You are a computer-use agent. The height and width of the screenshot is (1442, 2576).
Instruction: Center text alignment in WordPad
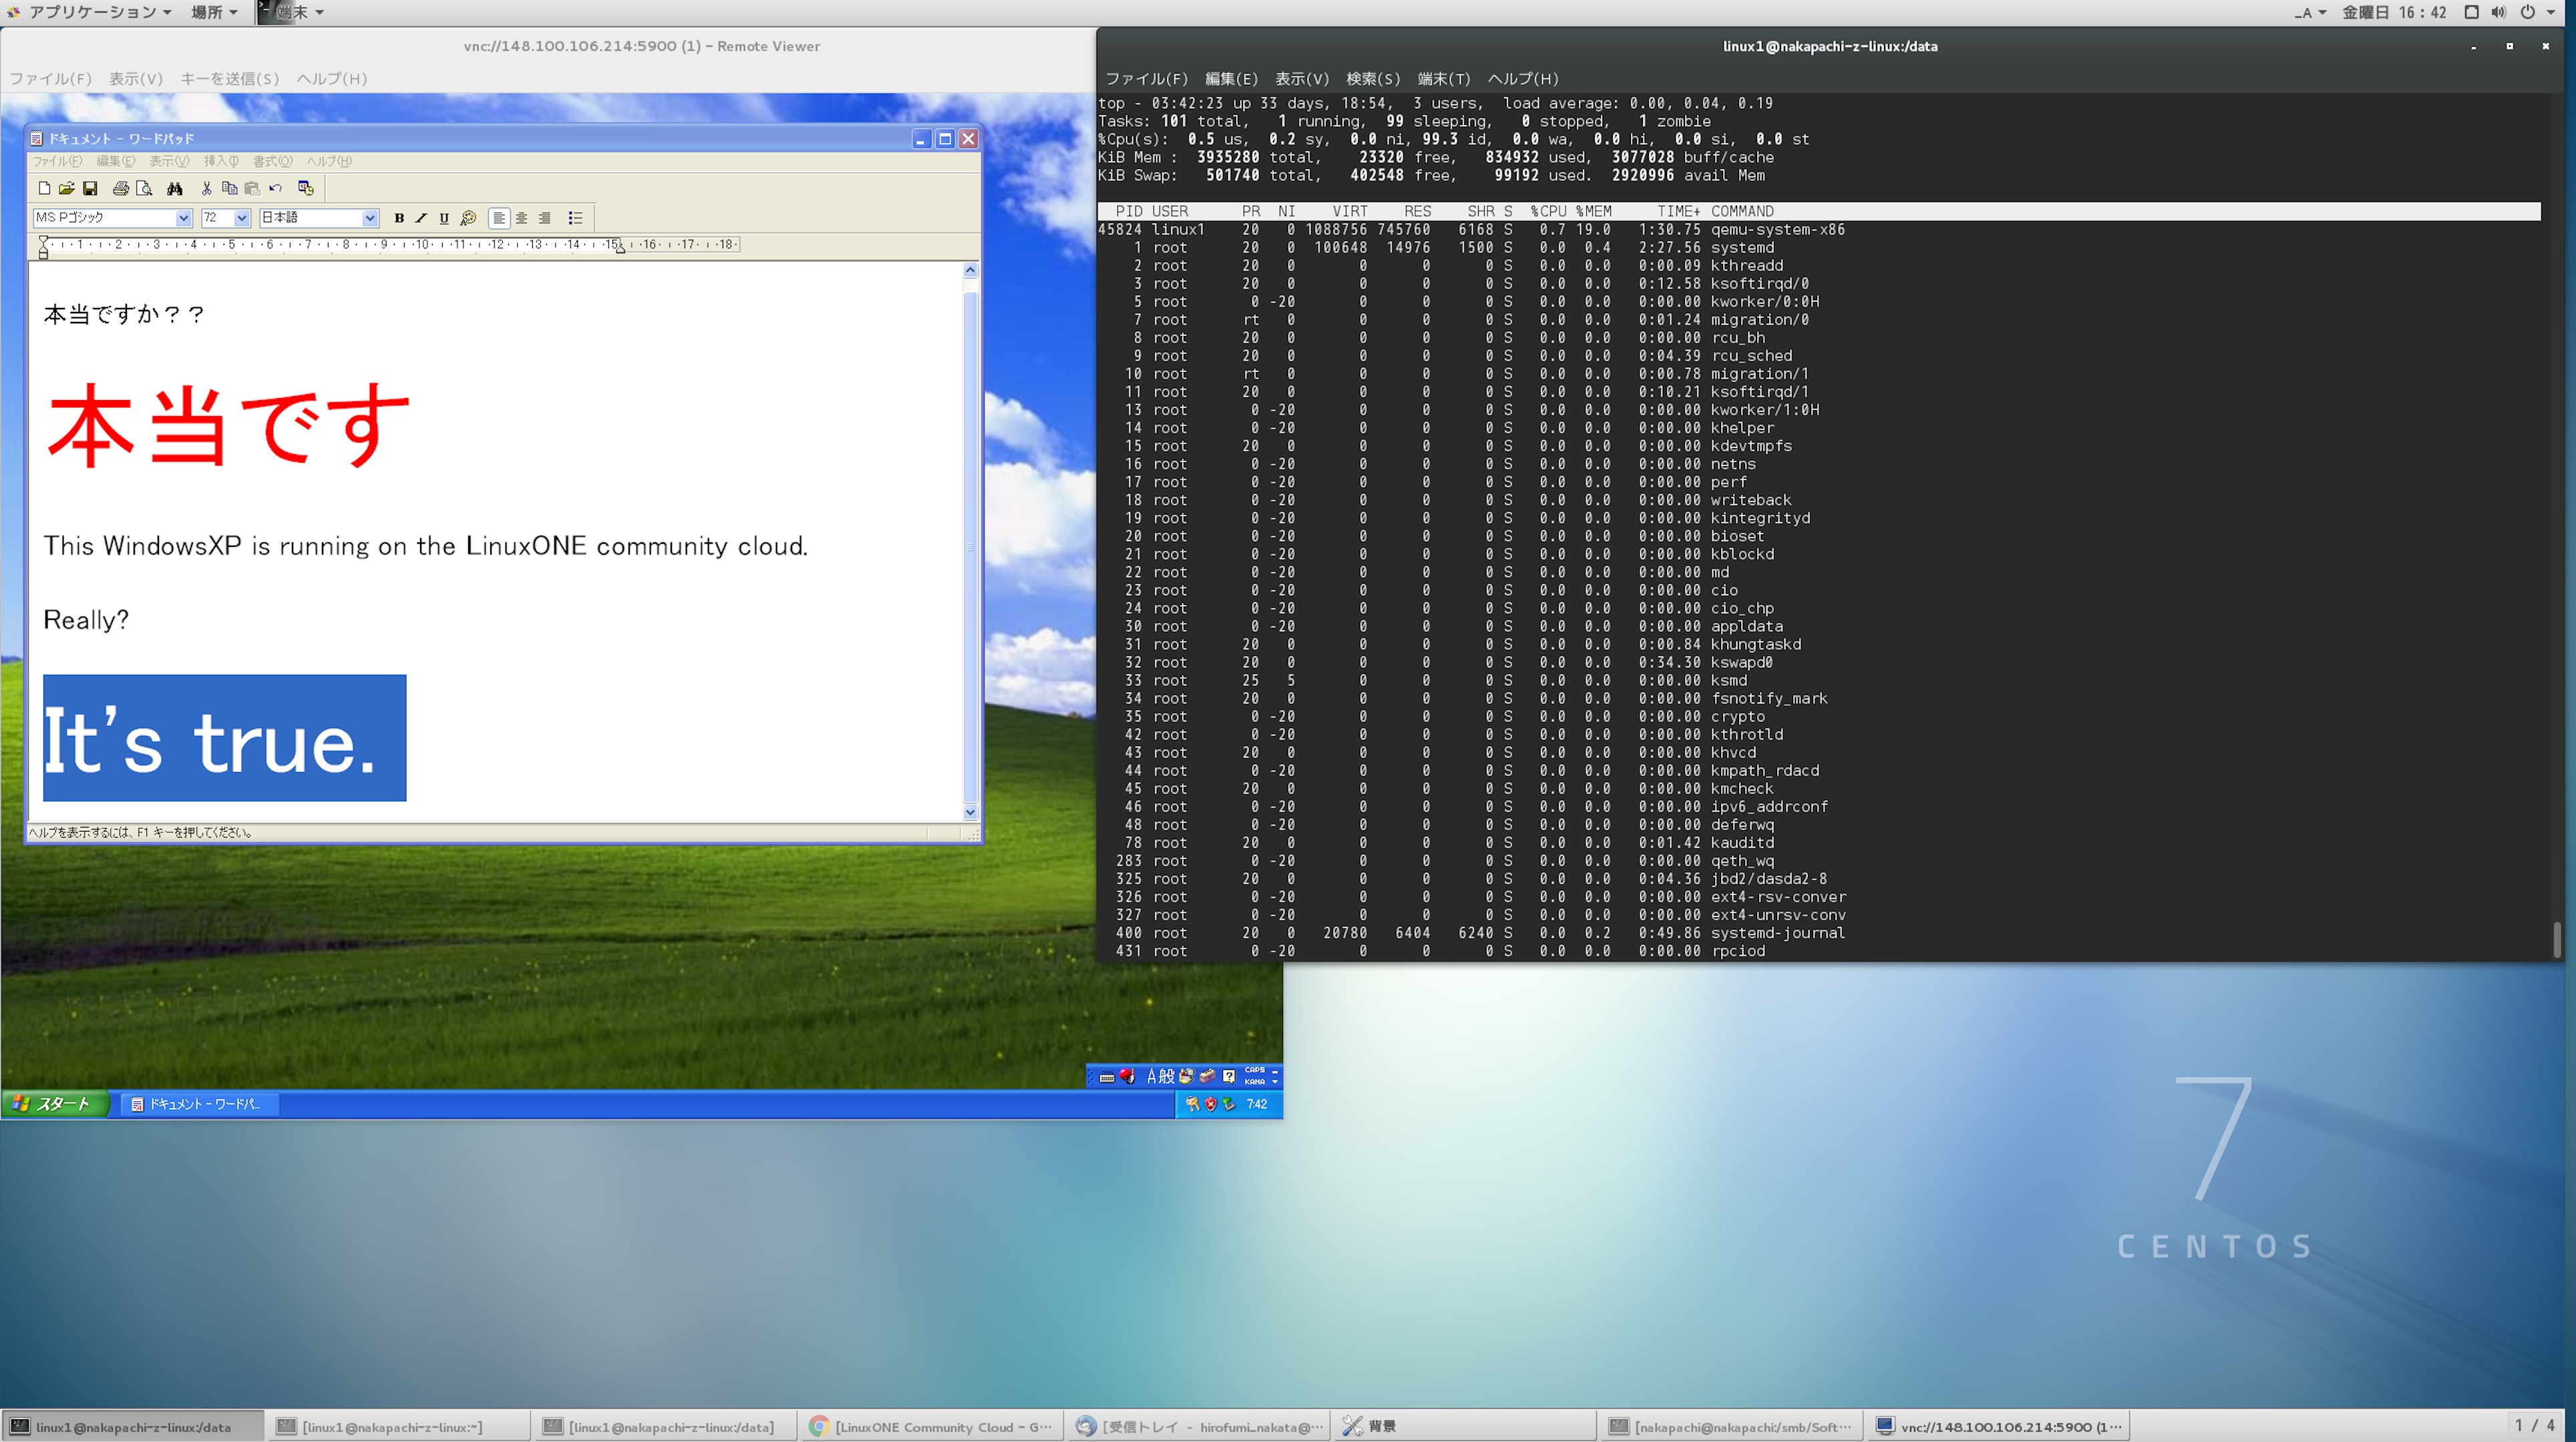[x=522, y=218]
